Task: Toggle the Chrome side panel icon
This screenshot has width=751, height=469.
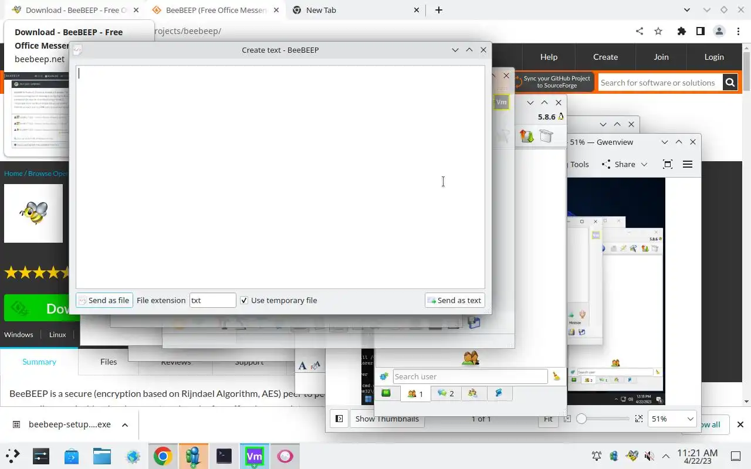Action: (x=700, y=31)
